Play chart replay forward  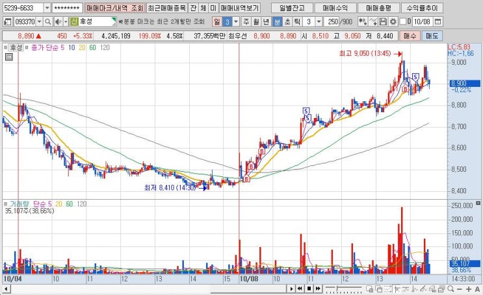pyautogui.click(x=291, y=289)
